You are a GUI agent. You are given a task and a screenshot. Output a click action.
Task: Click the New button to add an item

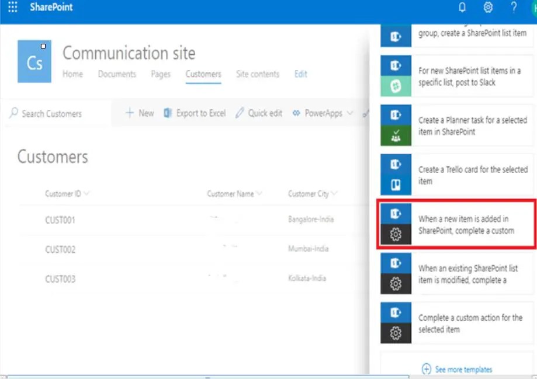(x=140, y=113)
